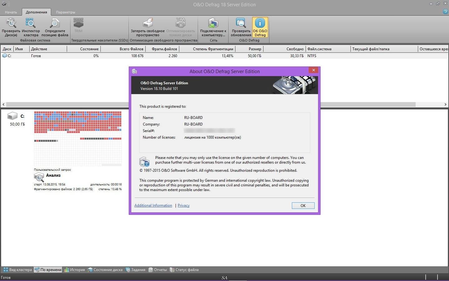Switch to the Дополнения ribbon tab
Viewport: 449px width, 281px height.
pyautogui.click(x=36, y=12)
